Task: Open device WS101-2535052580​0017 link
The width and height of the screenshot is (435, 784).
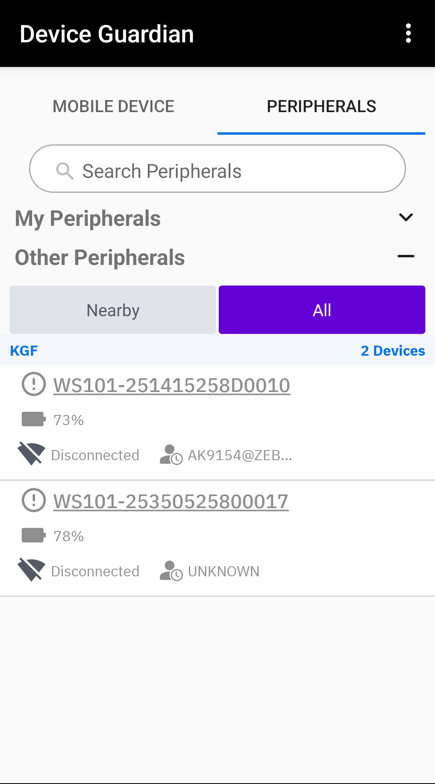Action: click(171, 501)
